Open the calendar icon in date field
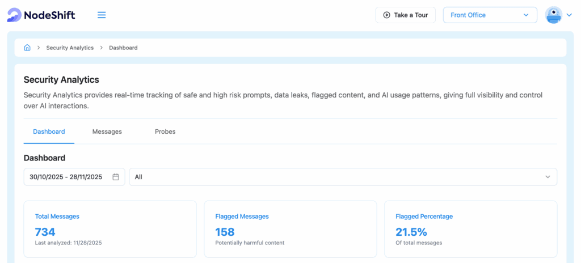 [x=116, y=177]
